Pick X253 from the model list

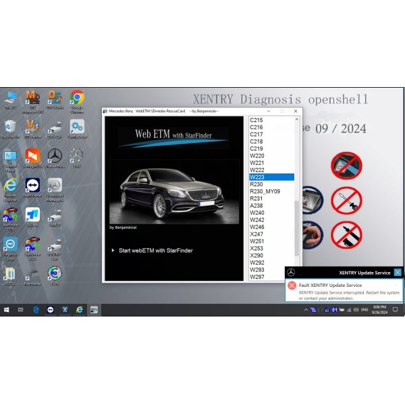[257, 248]
